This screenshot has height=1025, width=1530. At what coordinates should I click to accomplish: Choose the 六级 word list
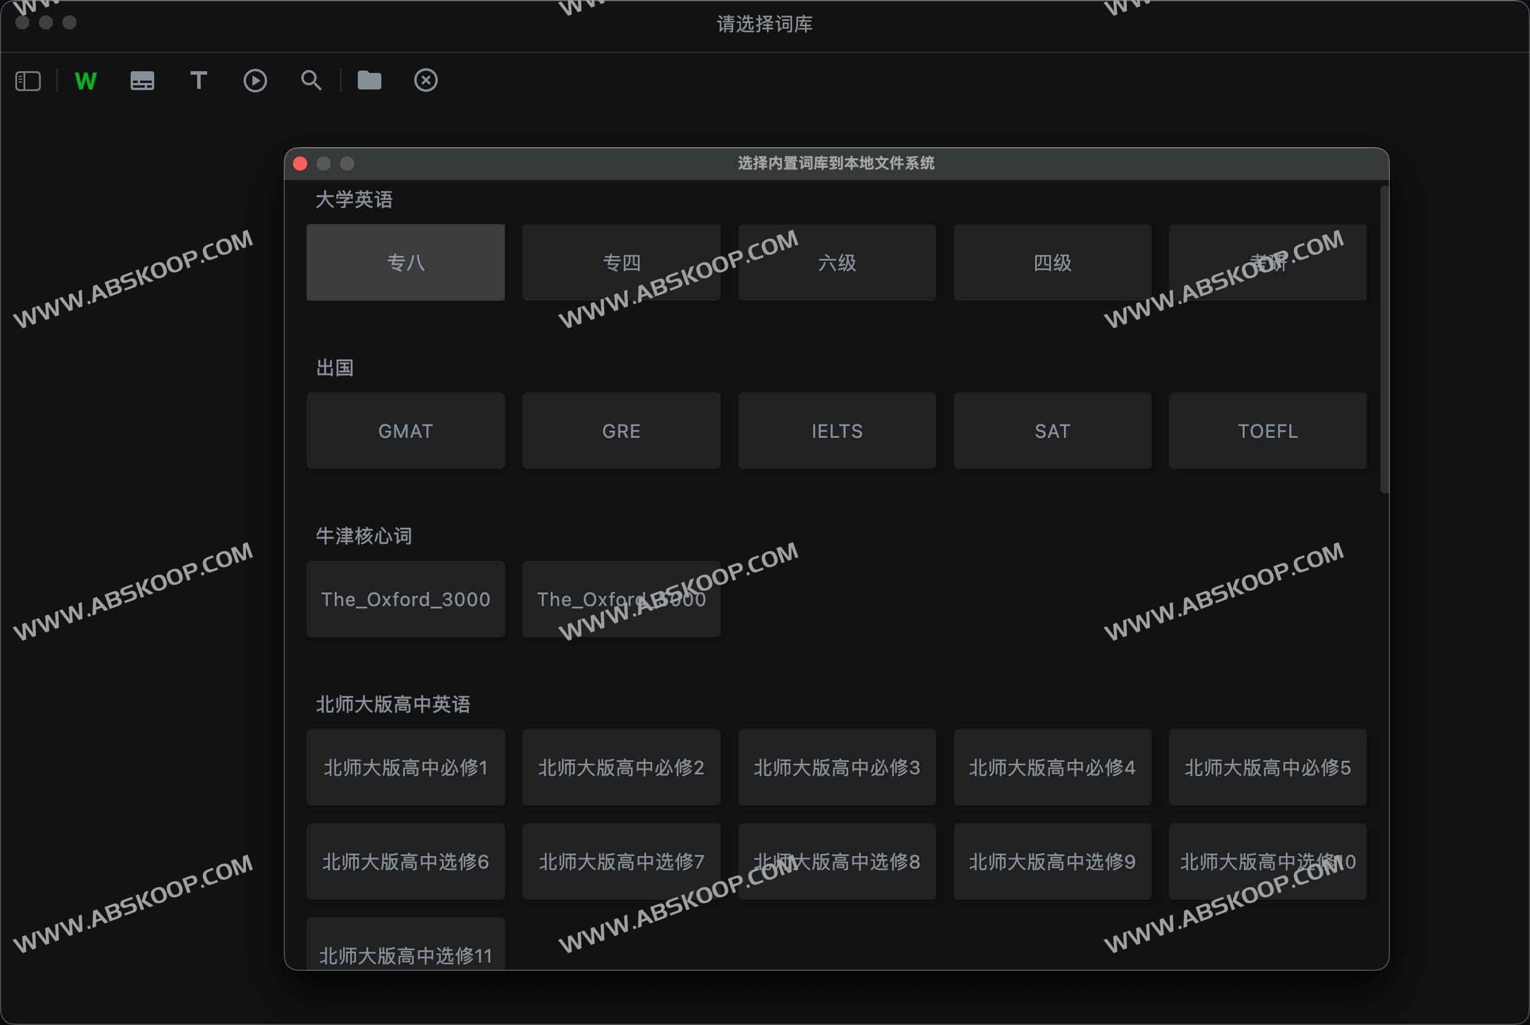tap(837, 262)
